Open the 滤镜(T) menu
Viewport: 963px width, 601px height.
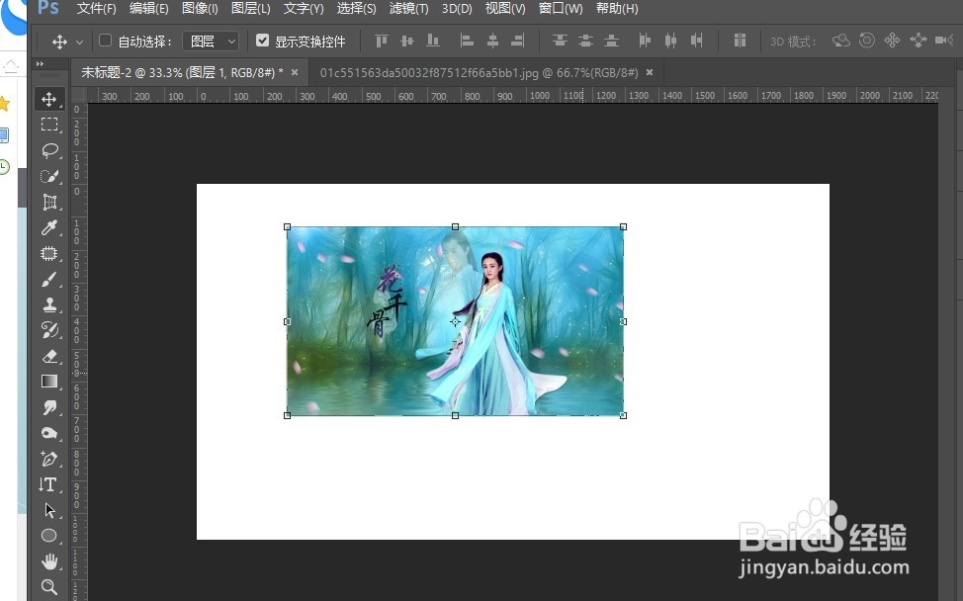(x=409, y=9)
